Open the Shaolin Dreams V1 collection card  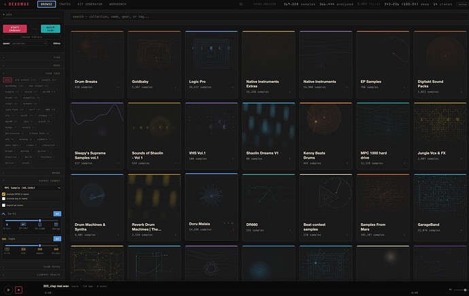pyautogui.click(x=268, y=136)
